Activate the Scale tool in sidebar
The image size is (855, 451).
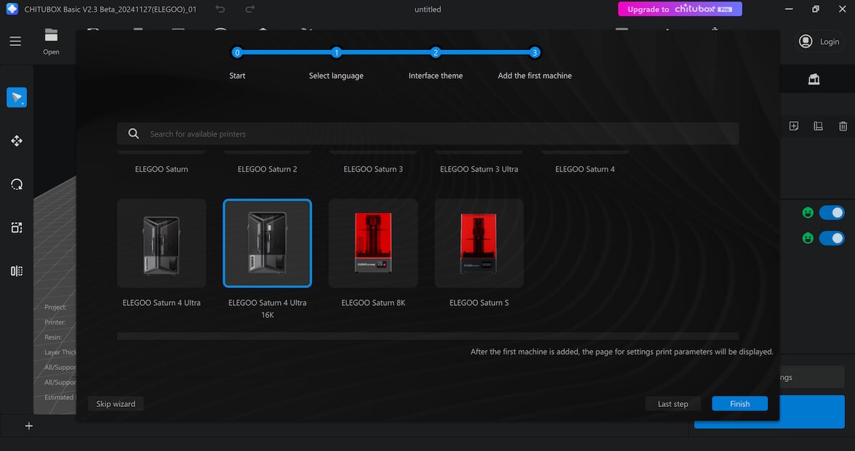pyautogui.click(x=17, y=228)
